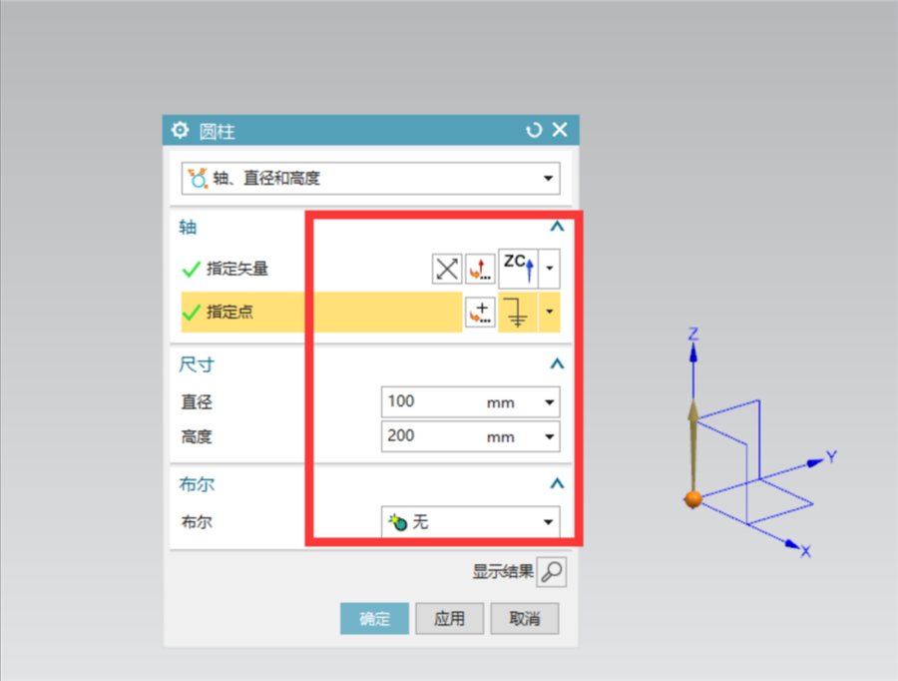Open the vector type dropdown arrow
This screenshot has width=898, height=681.
[550, 269]
